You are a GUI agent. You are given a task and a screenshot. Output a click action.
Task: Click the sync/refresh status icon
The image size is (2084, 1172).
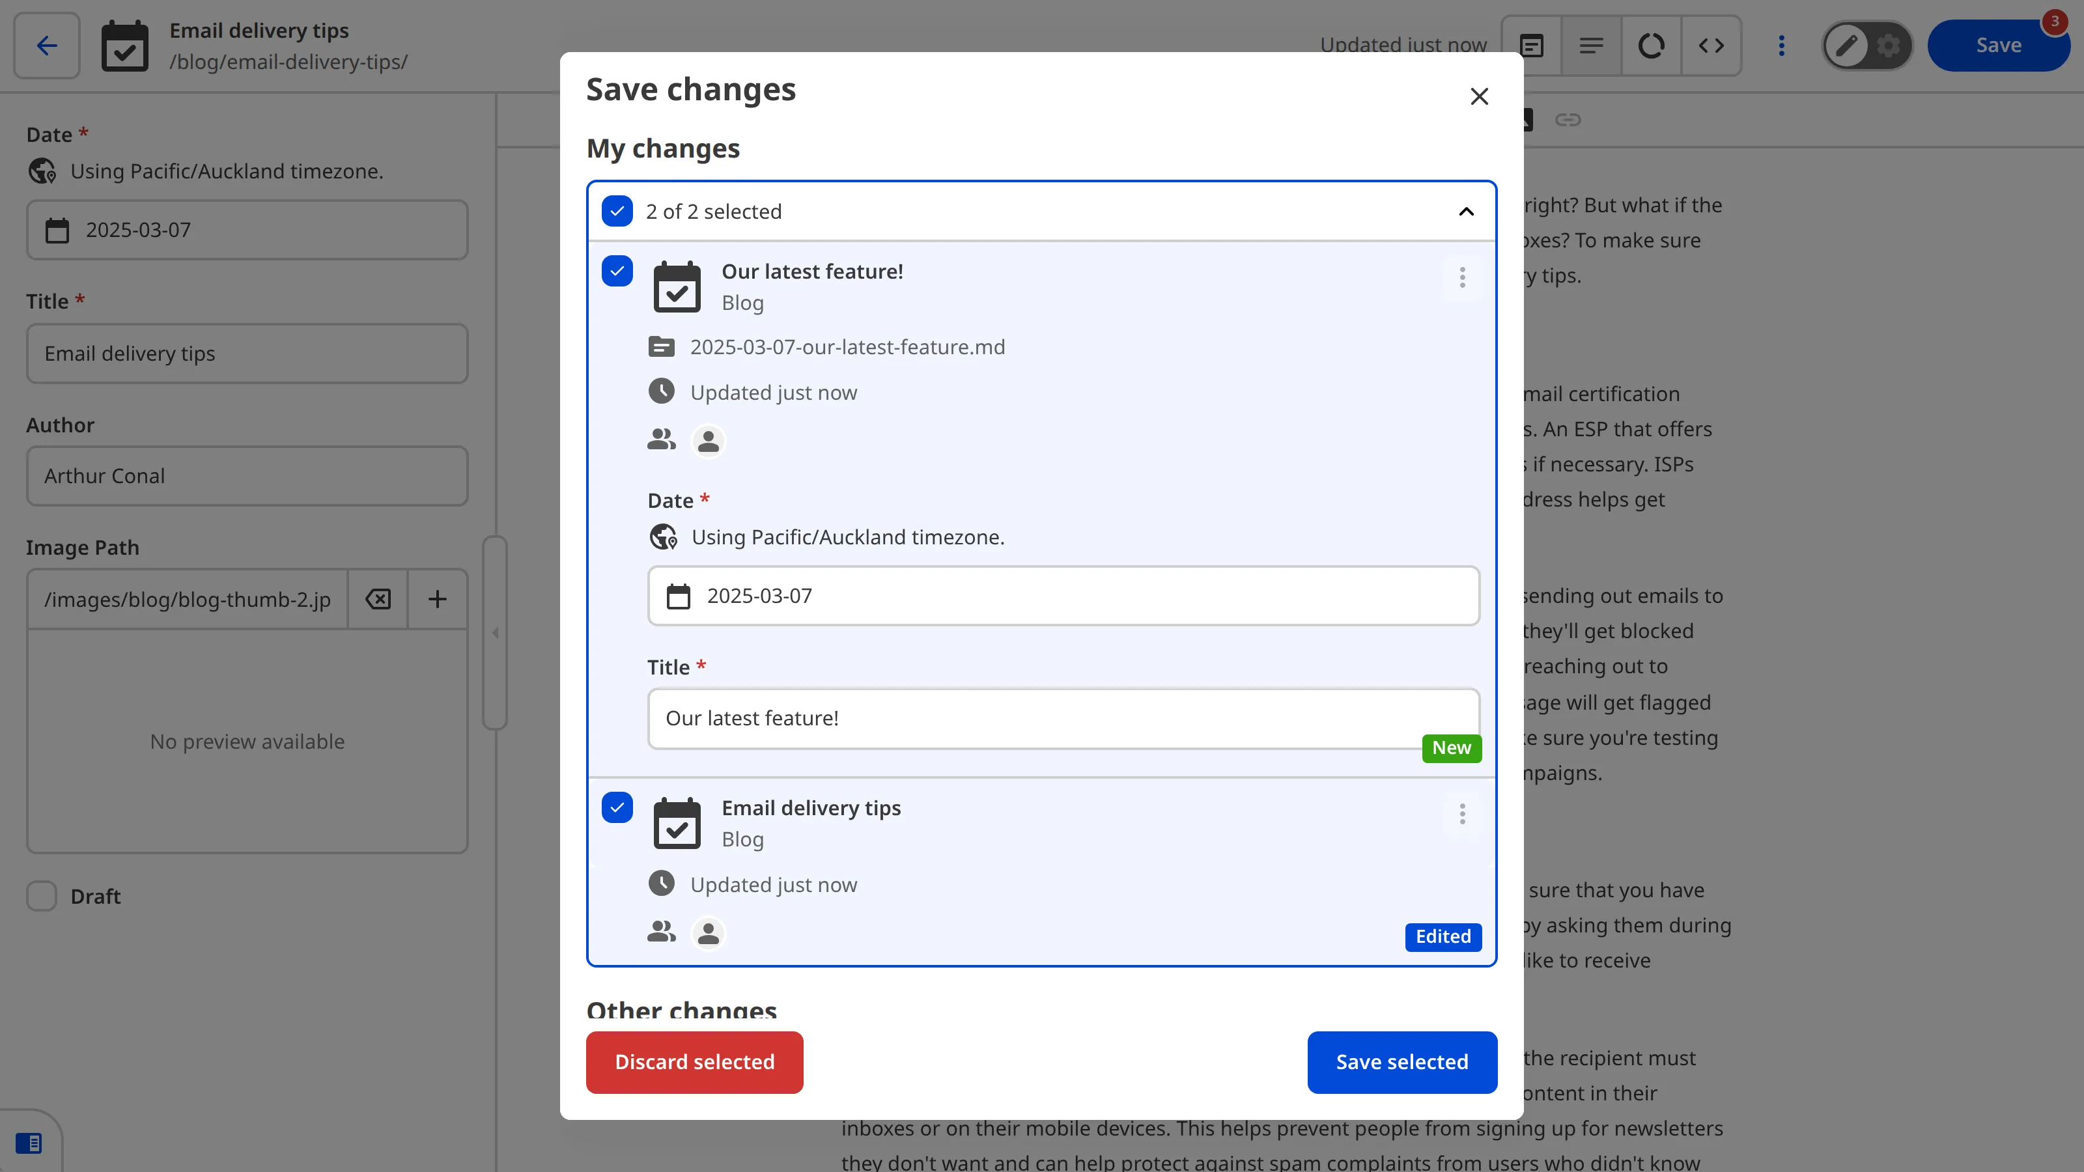[x=1651, y=46]
